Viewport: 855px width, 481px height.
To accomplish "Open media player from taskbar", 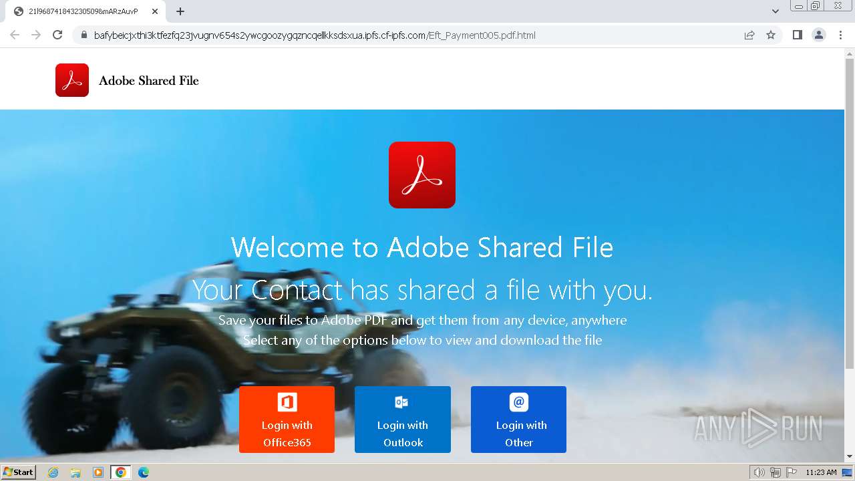I will pos(98,472).
